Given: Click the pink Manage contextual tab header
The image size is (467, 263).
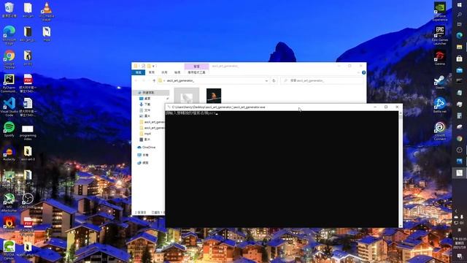Looking at the screenshot, I should tap(196, 66).
